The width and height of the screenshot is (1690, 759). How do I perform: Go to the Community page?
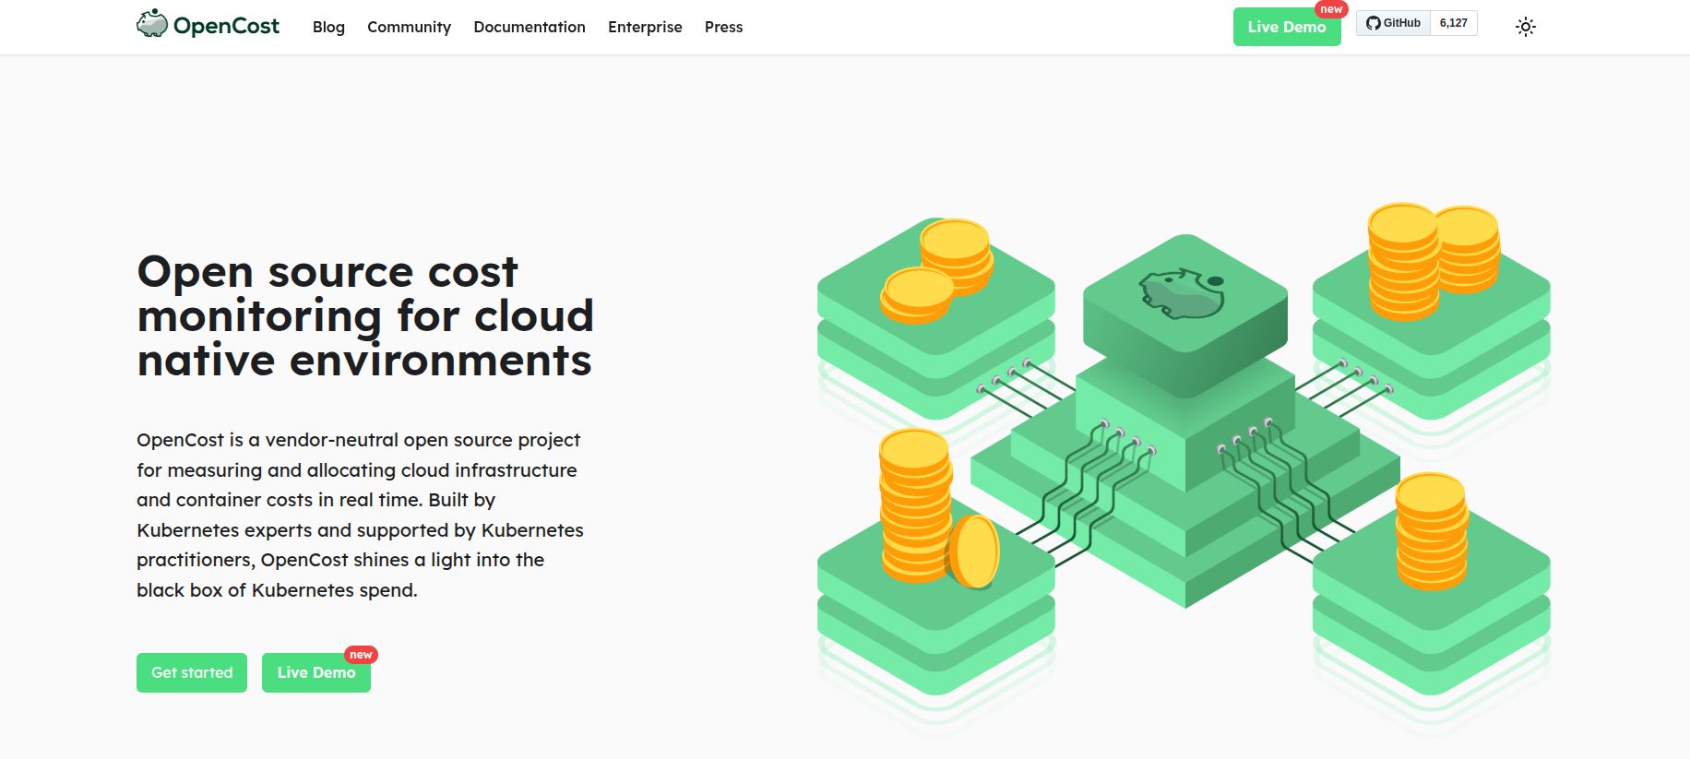[409, 27]
